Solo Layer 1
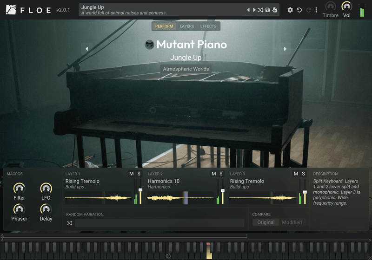 (139, 174)
